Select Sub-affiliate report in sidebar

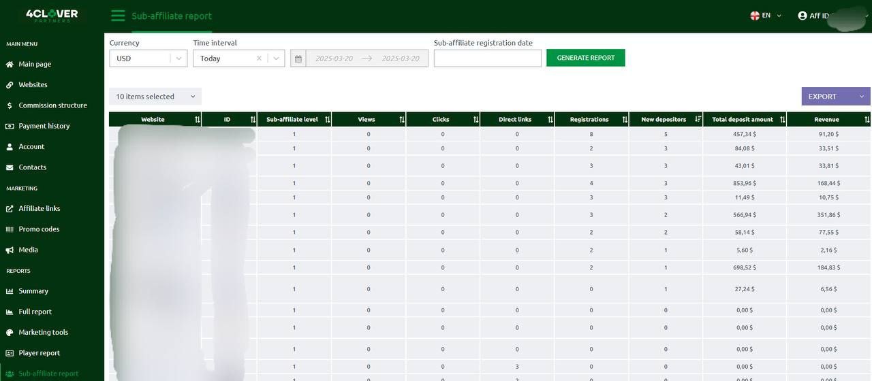48,374
